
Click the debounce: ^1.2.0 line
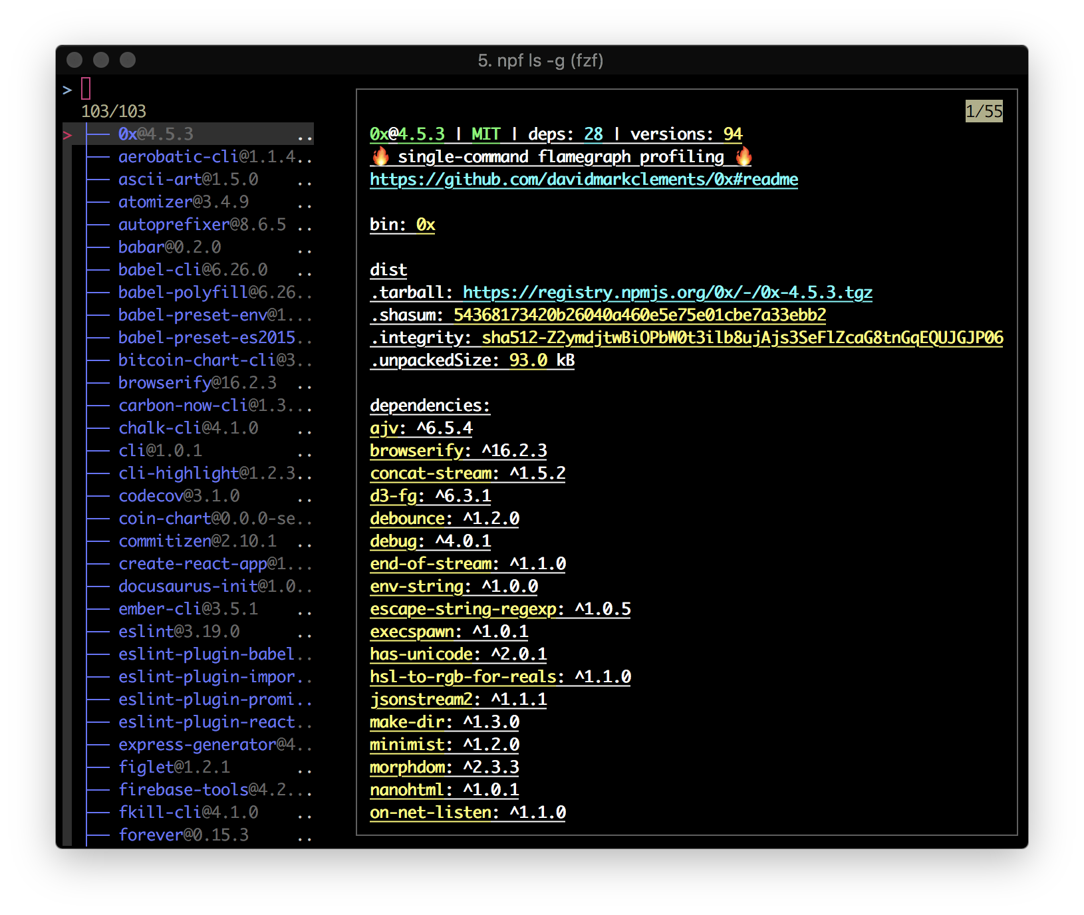pyautogui.click(x=444, y=519)
